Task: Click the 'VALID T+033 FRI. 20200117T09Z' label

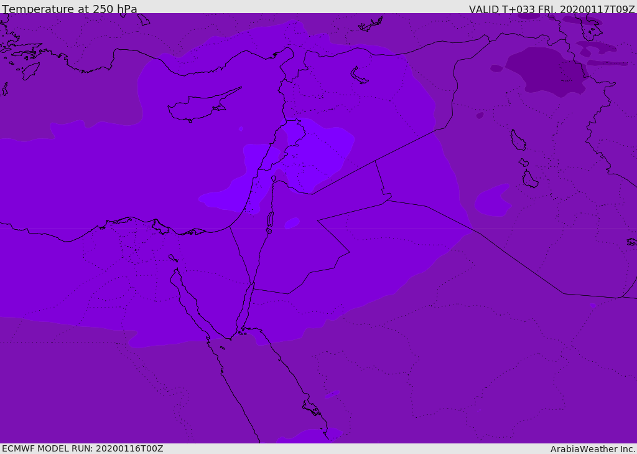Action: click(x=552, y=9)
